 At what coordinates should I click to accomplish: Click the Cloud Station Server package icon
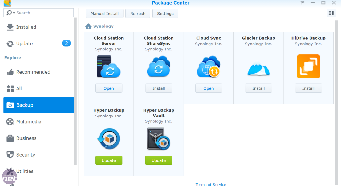109,67
